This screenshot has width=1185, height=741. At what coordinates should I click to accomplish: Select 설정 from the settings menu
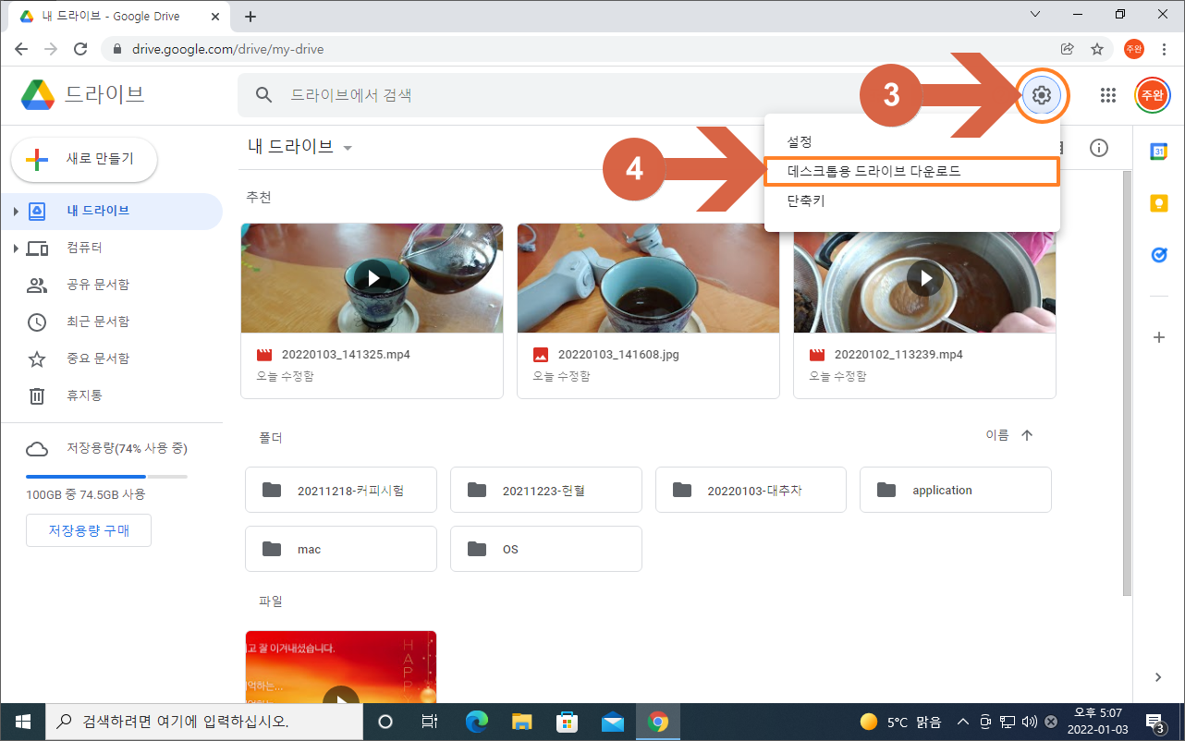pyautogui.click(x=911, y=142)
